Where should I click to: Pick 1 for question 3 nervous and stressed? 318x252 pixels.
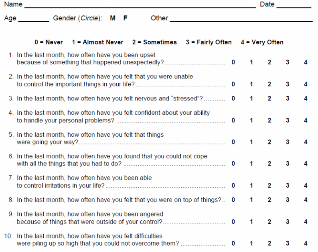251,98
